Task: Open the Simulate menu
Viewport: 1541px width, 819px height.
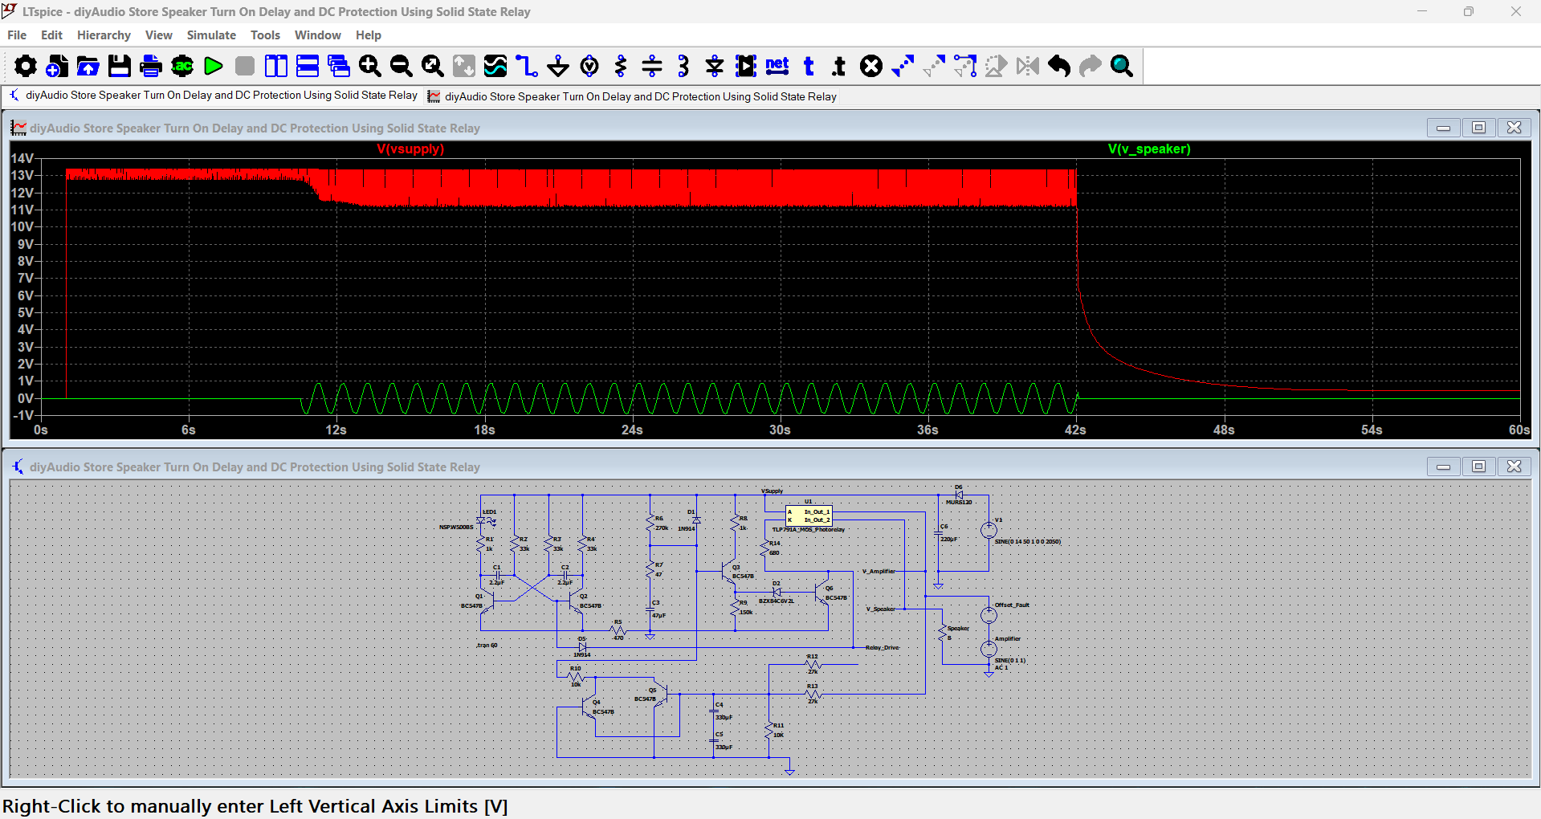Action: click(x=211, y=35)
